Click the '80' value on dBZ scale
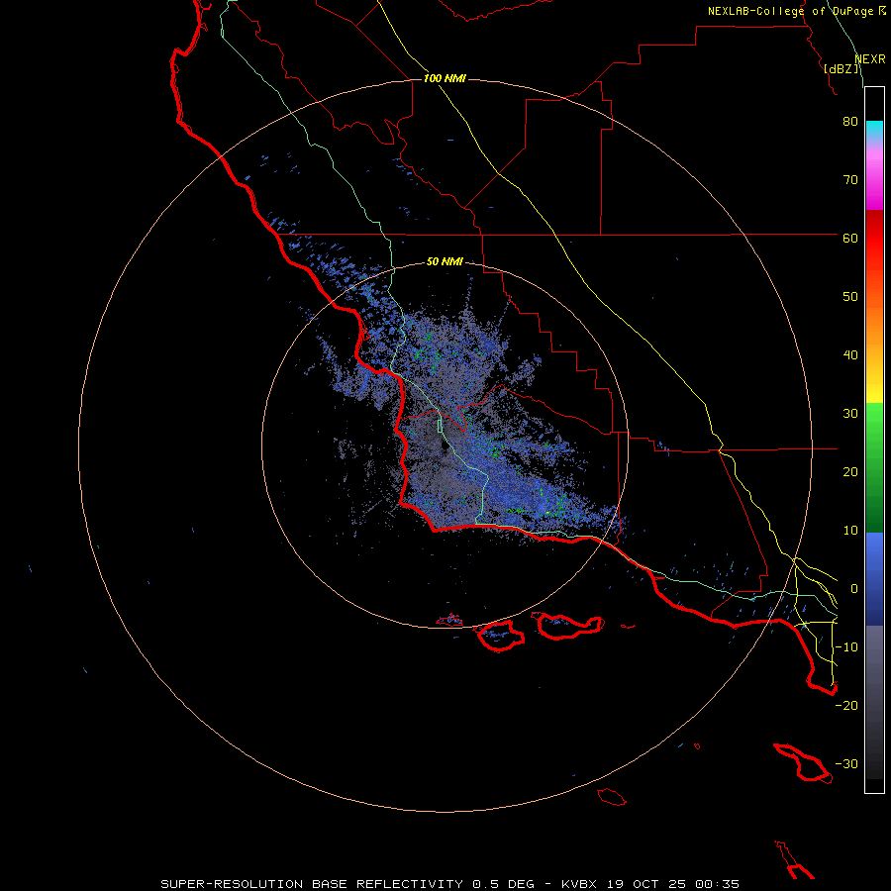891x891 pixels. (850, 122)
